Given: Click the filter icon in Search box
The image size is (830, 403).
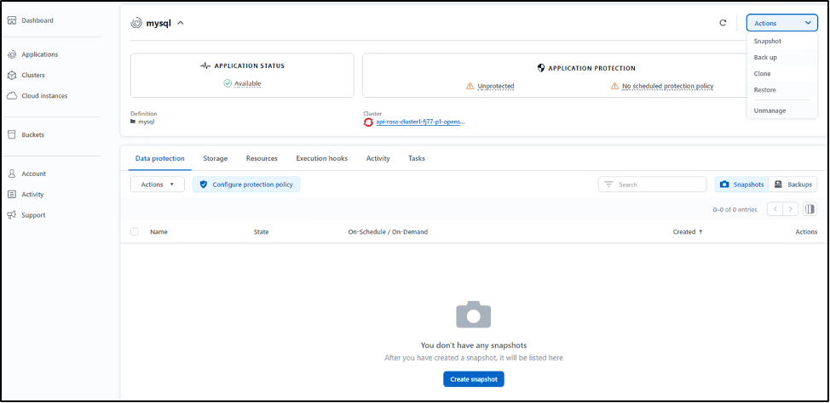Looking at the screenshot, I should pyautogui.click(x=608, y=184).
